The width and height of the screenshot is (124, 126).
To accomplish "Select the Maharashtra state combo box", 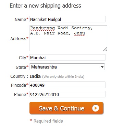I will point(67,67).
